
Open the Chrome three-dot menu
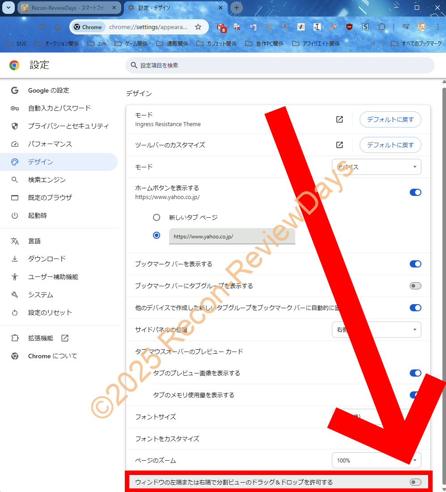[x=438, y=27]
